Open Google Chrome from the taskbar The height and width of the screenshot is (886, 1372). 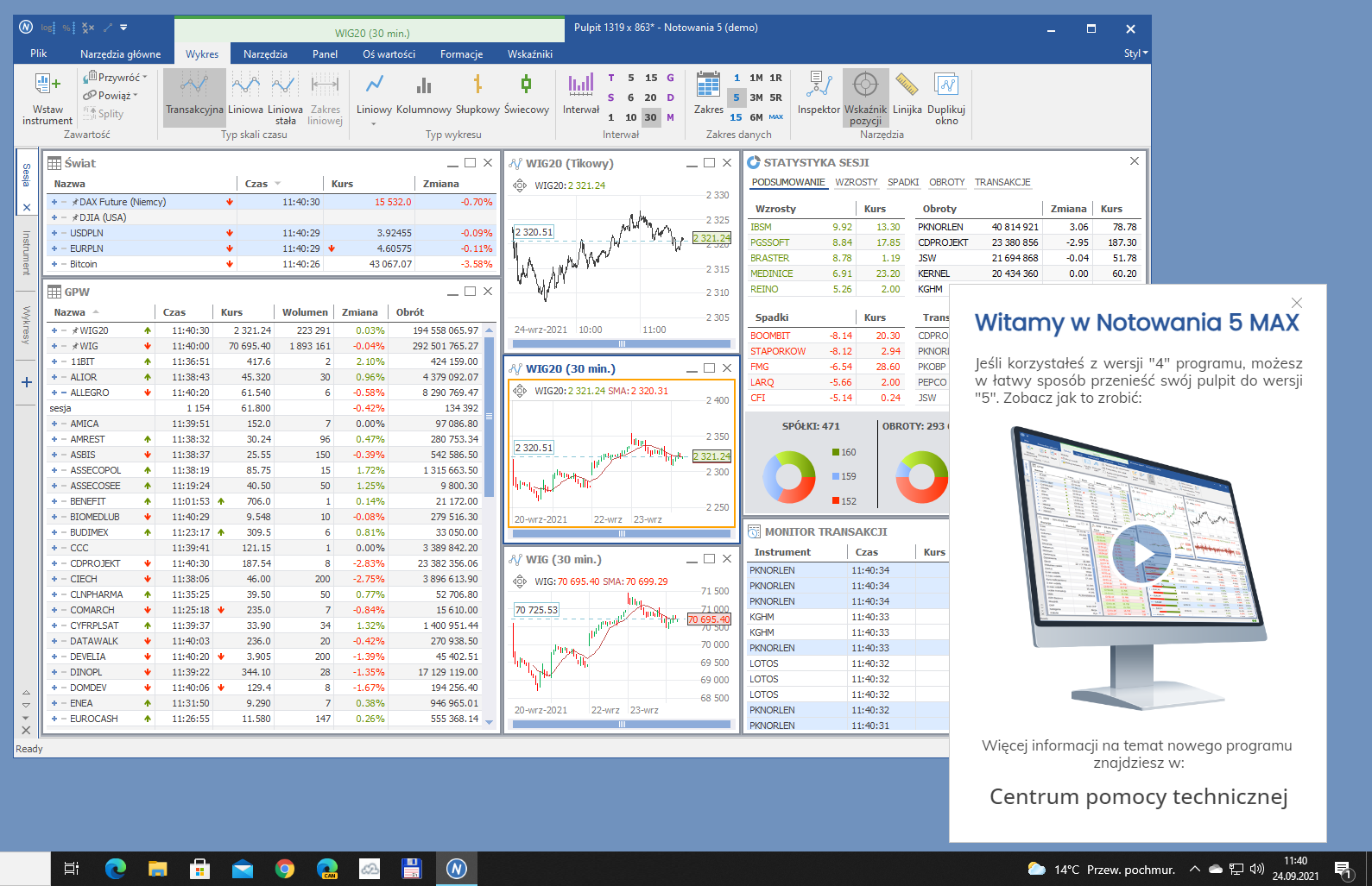(x=284, y=869)
